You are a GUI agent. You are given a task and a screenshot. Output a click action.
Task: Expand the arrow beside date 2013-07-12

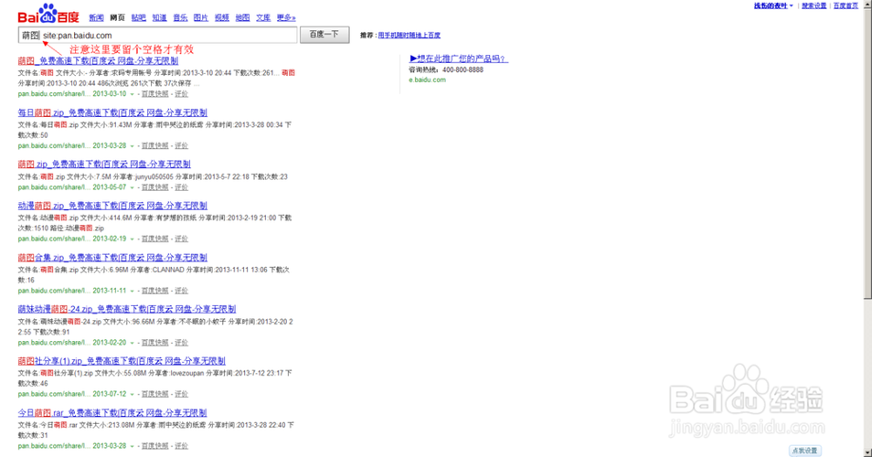click(132, 394)
